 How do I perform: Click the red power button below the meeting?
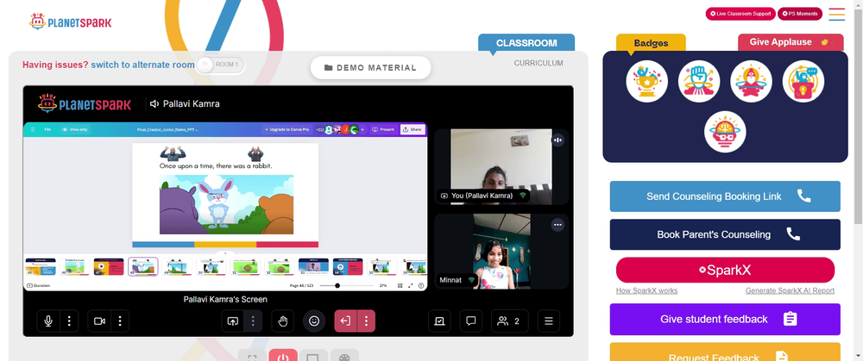283,357
